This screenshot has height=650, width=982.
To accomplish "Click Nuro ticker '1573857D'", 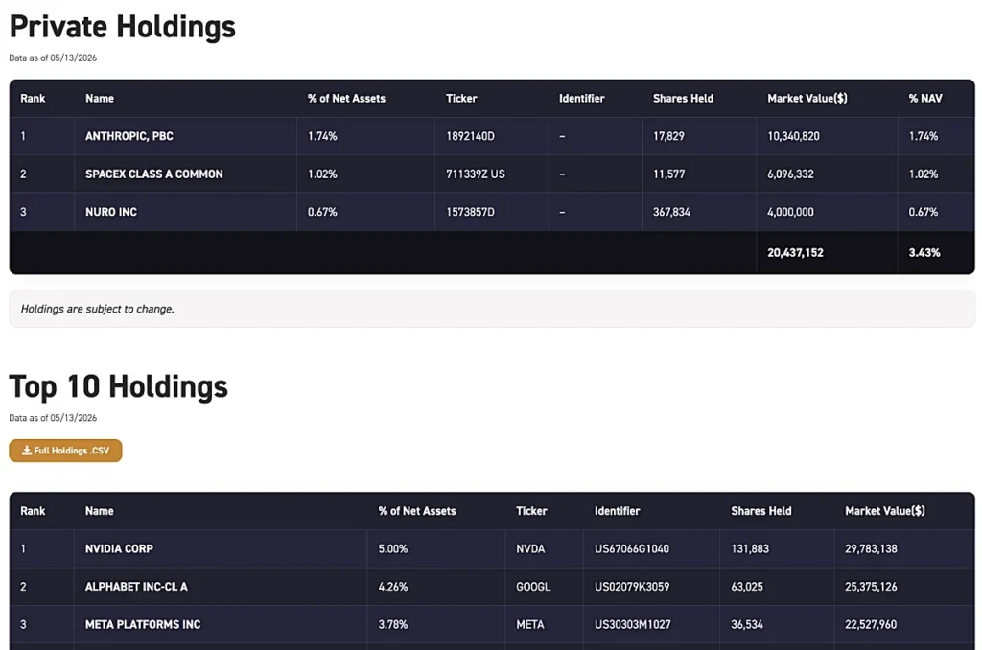I will point(470,212).
